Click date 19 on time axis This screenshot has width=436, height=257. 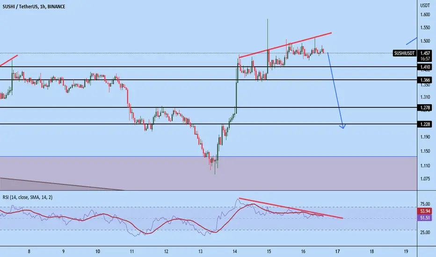pos(406,251)
